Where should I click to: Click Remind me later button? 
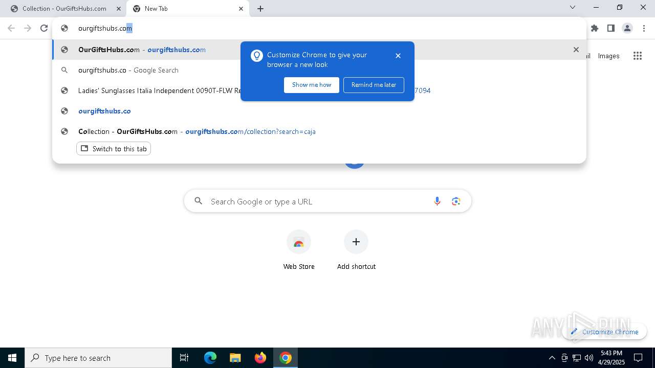click(x=374, y=85)
